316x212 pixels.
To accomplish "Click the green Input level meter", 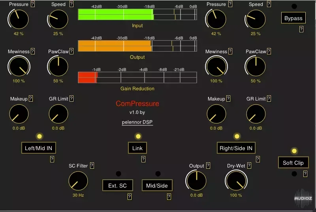I will point(137,15).
